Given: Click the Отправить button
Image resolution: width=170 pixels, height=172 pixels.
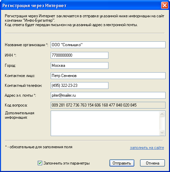Looking at the screenshot, I should 122,163.
